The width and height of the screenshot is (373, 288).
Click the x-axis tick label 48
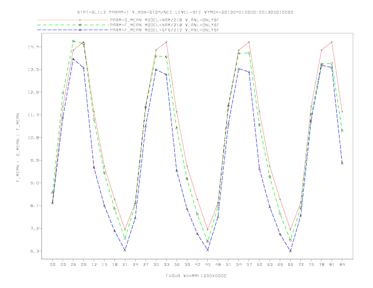click(218, 264)
